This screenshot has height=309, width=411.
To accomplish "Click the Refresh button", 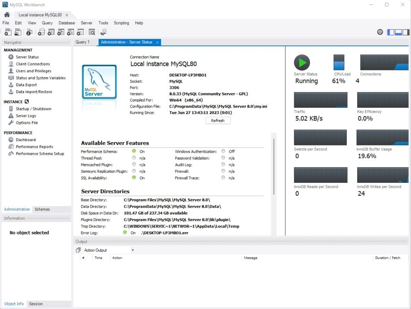I will (218, 121).
